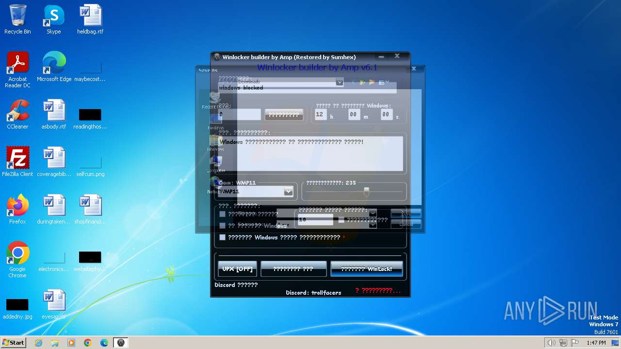621x349 pixels.
Task: Click the minutes field showing 00
Action: (354, 114)
